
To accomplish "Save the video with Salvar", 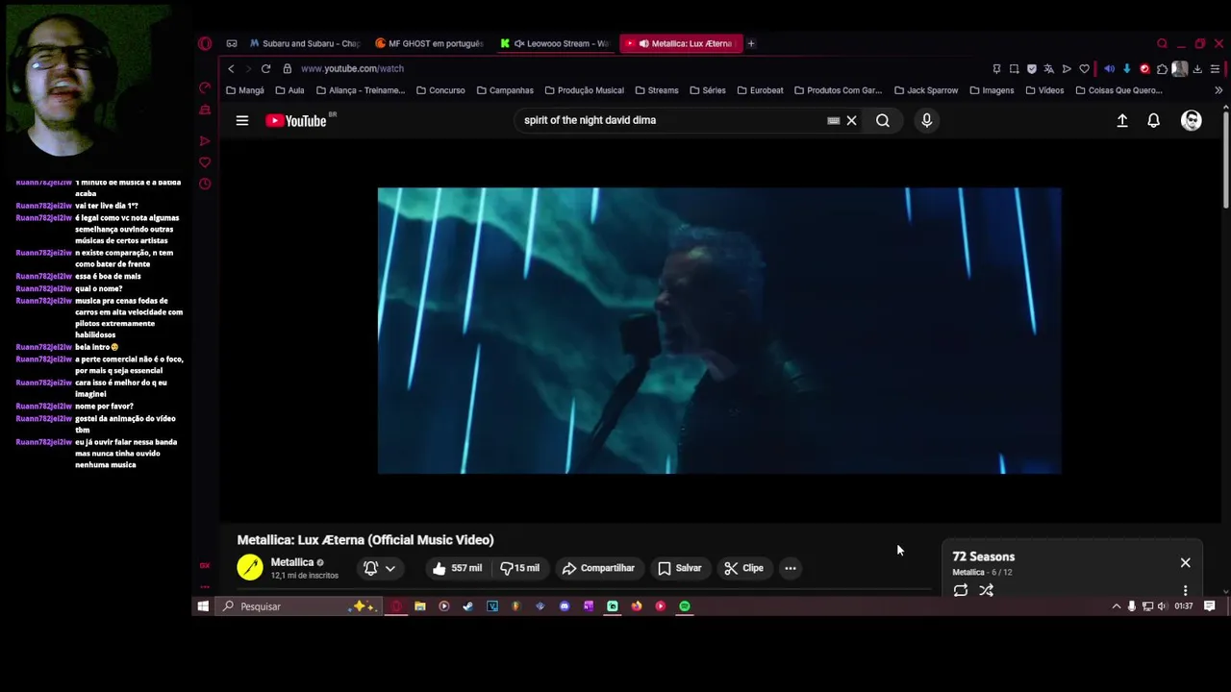I will [x=680, y=568].
